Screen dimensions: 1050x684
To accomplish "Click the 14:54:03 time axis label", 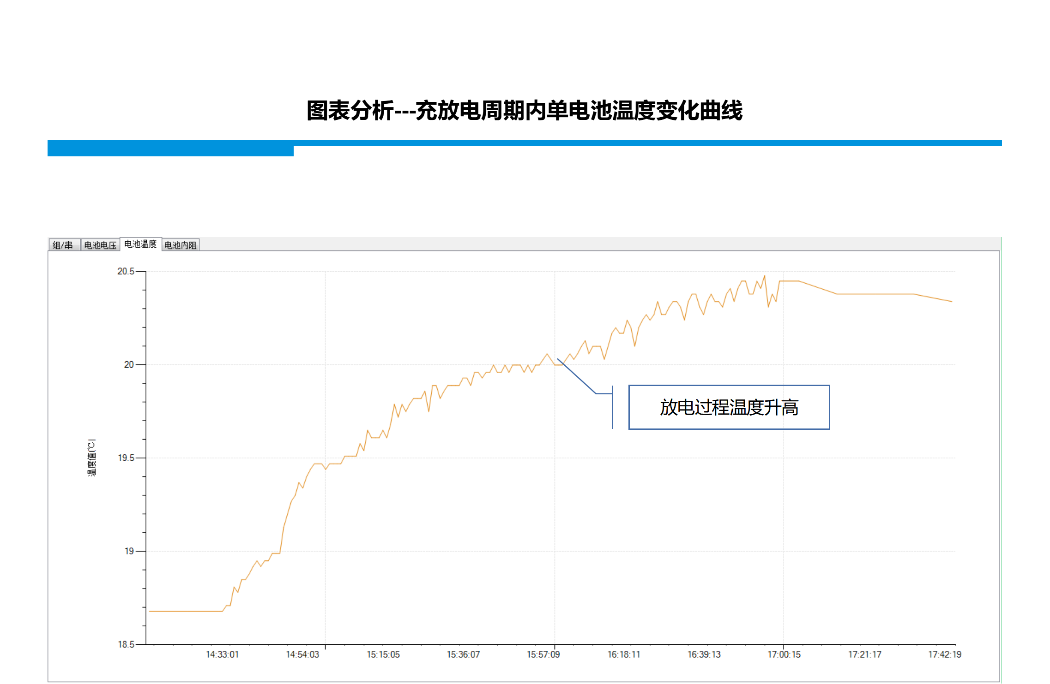I will point(302,654).
